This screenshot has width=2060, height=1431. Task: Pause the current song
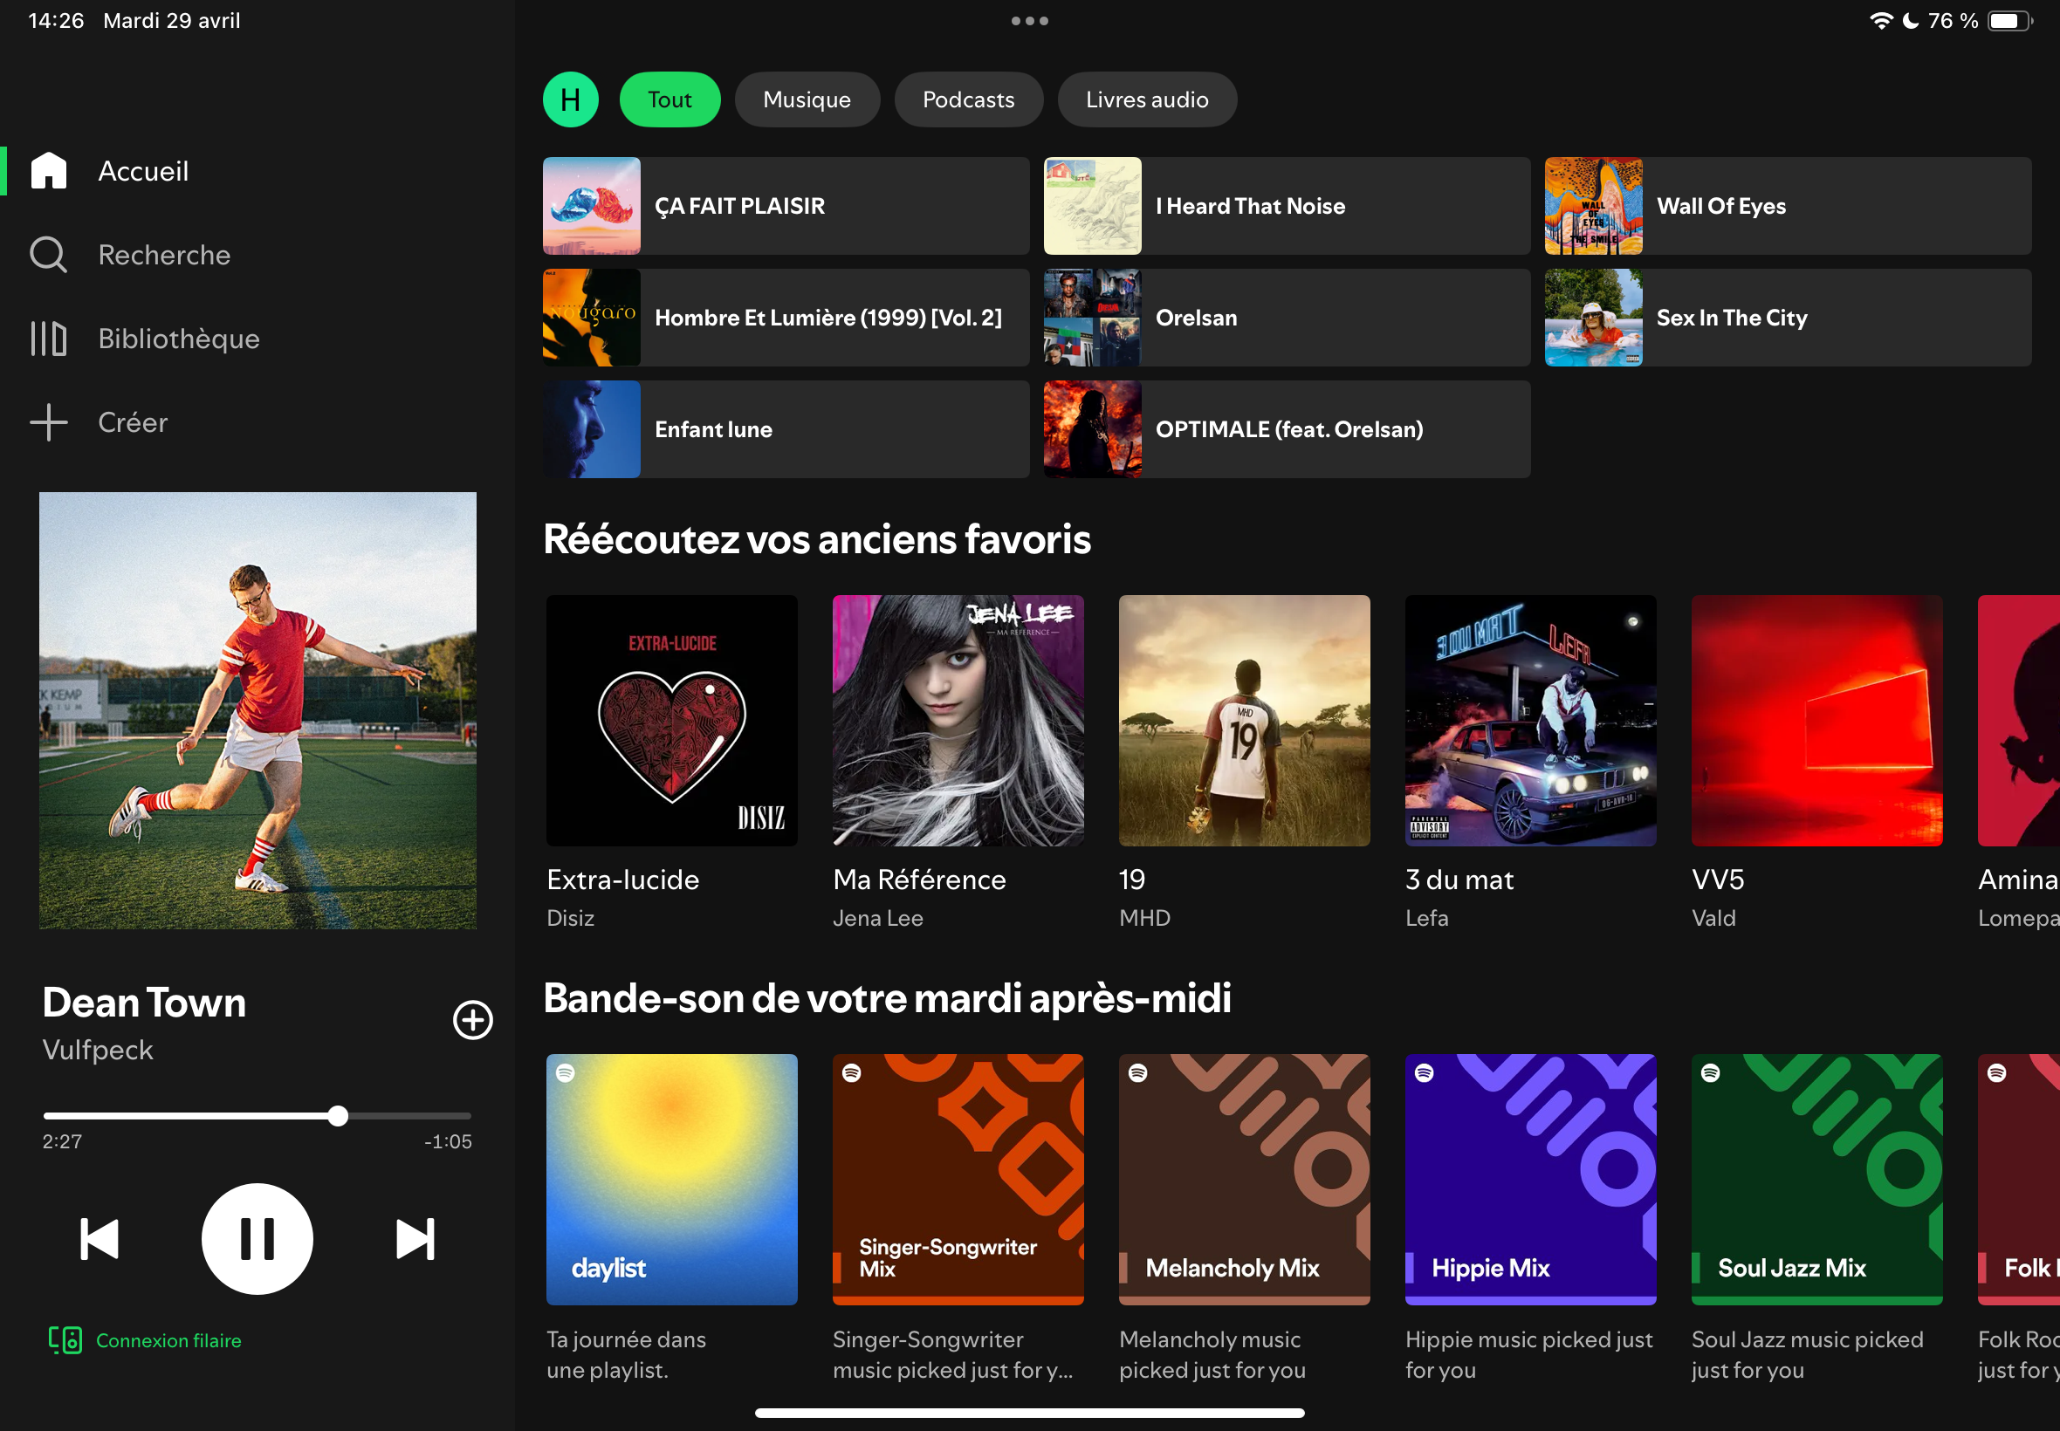257,1239
